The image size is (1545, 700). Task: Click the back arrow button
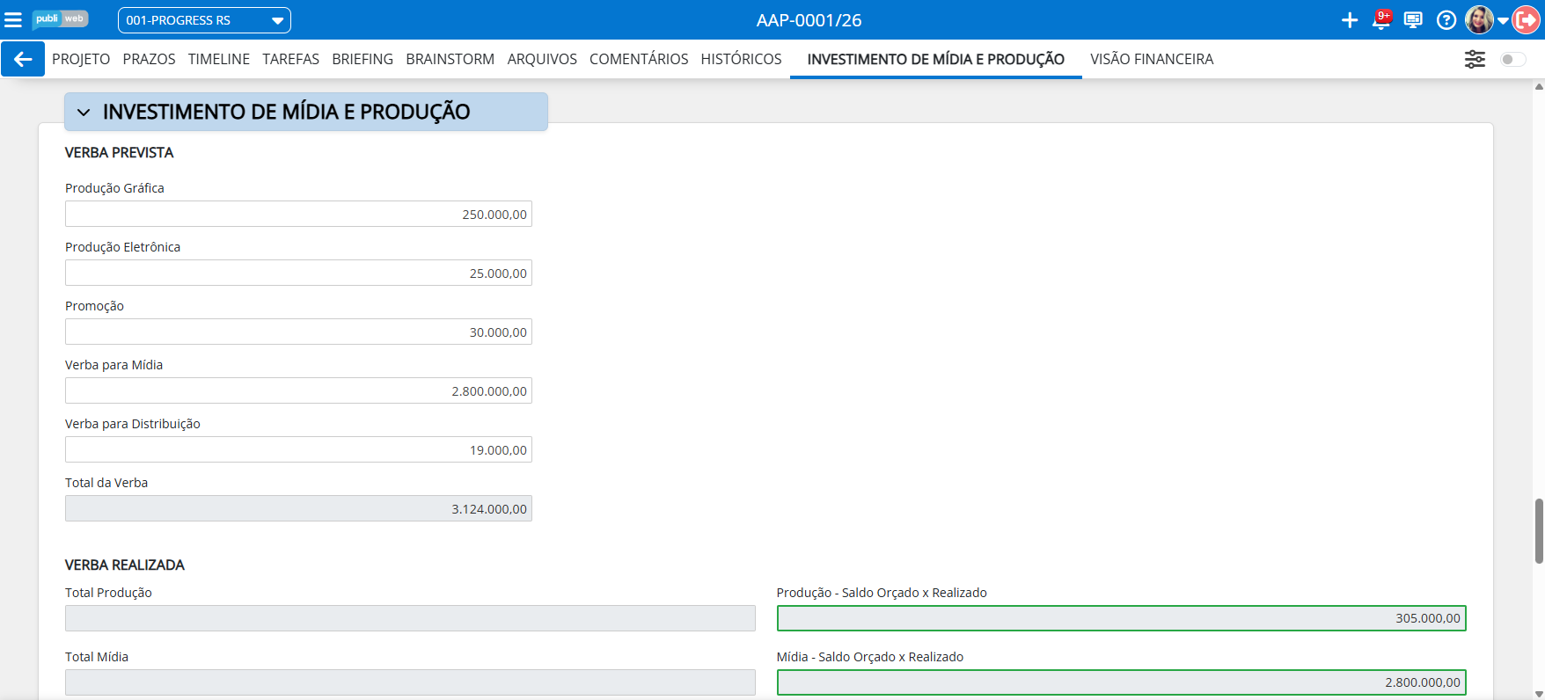23,59
